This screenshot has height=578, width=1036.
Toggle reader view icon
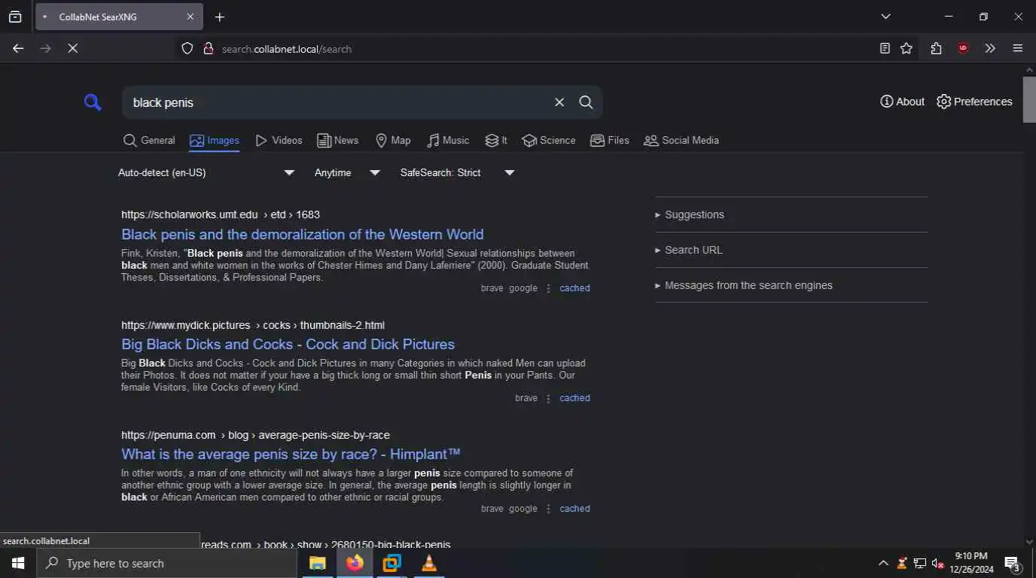[885, 48]
